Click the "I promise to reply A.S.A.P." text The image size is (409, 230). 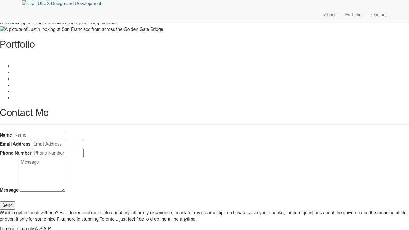26,228
